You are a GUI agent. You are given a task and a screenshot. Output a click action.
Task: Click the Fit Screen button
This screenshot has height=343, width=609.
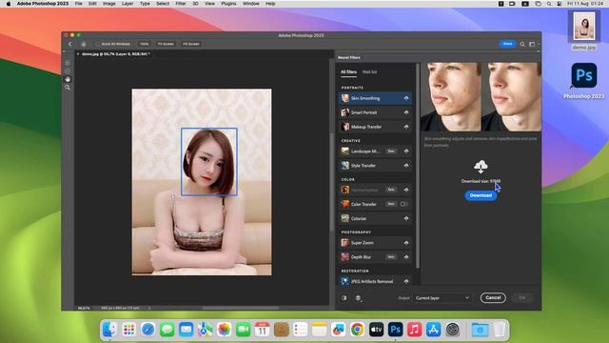[166, 44]
